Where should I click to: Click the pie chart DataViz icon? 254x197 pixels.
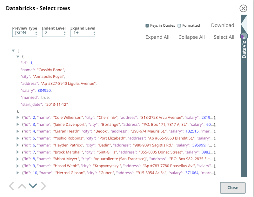(244, 36)
